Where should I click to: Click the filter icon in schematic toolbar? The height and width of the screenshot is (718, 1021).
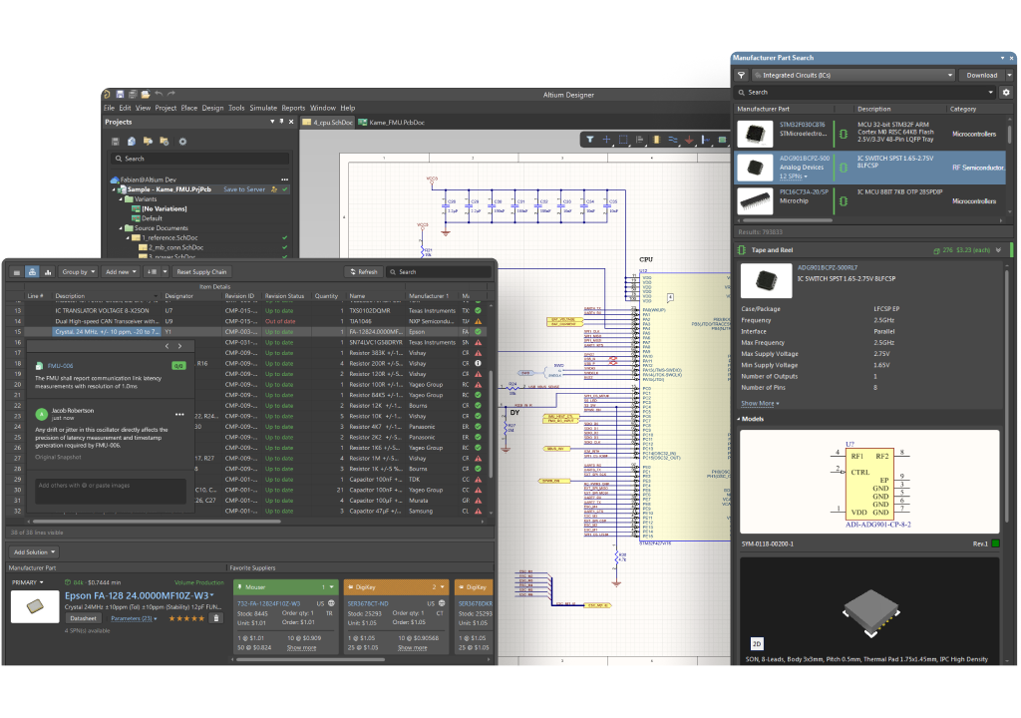(589, 140)
